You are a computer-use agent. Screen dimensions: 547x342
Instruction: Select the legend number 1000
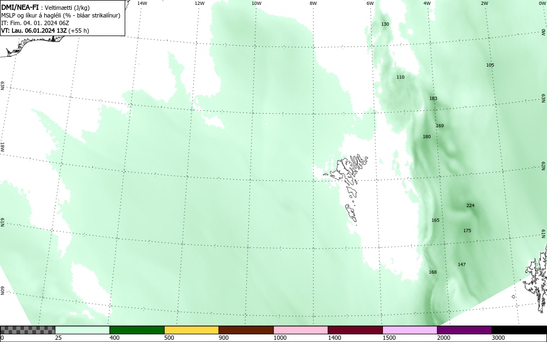click(280, 338)
